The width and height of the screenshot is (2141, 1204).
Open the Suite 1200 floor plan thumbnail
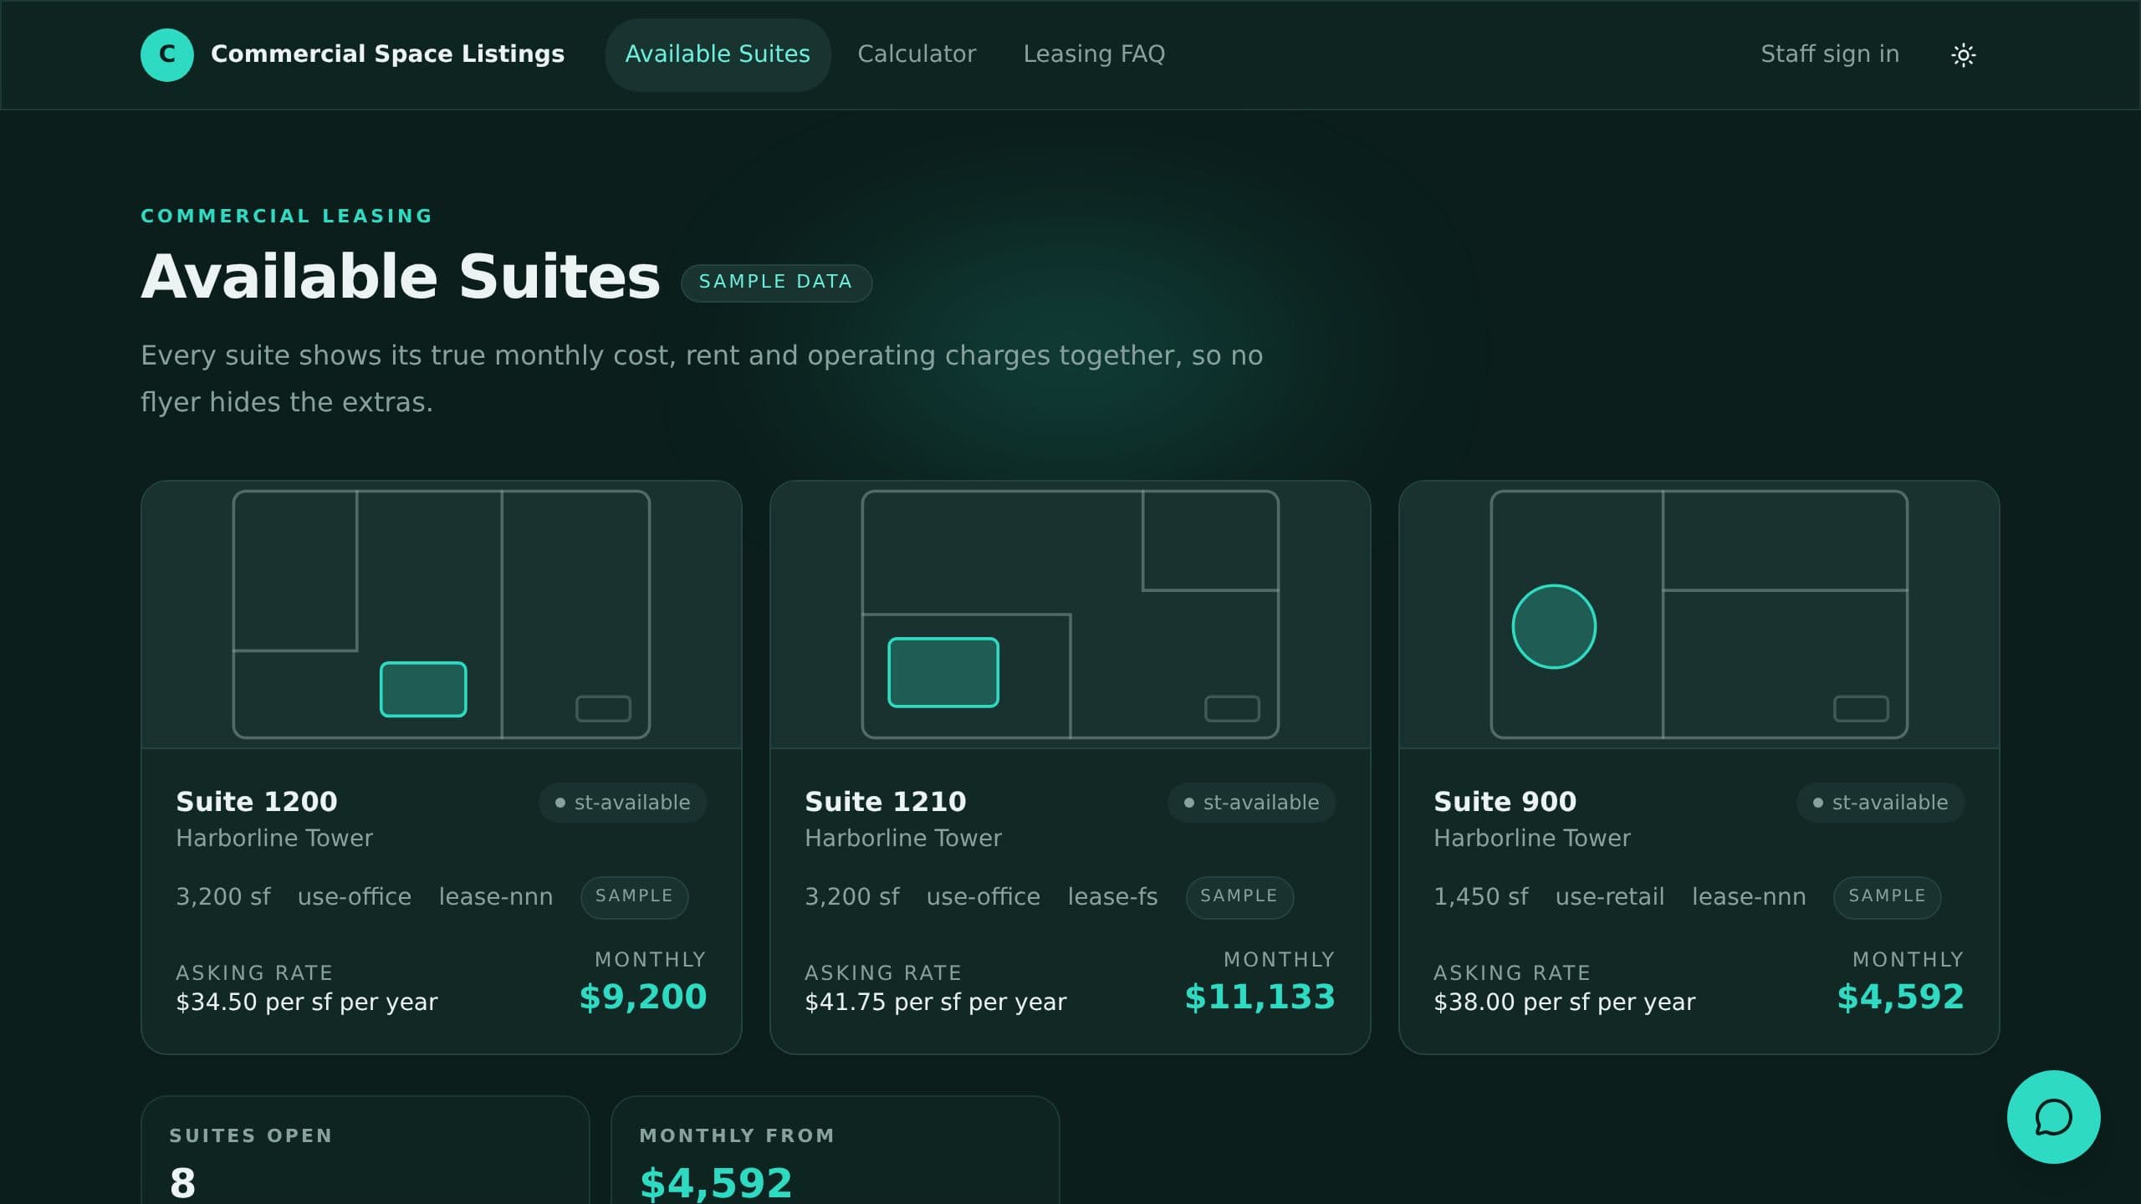[442, 615]
